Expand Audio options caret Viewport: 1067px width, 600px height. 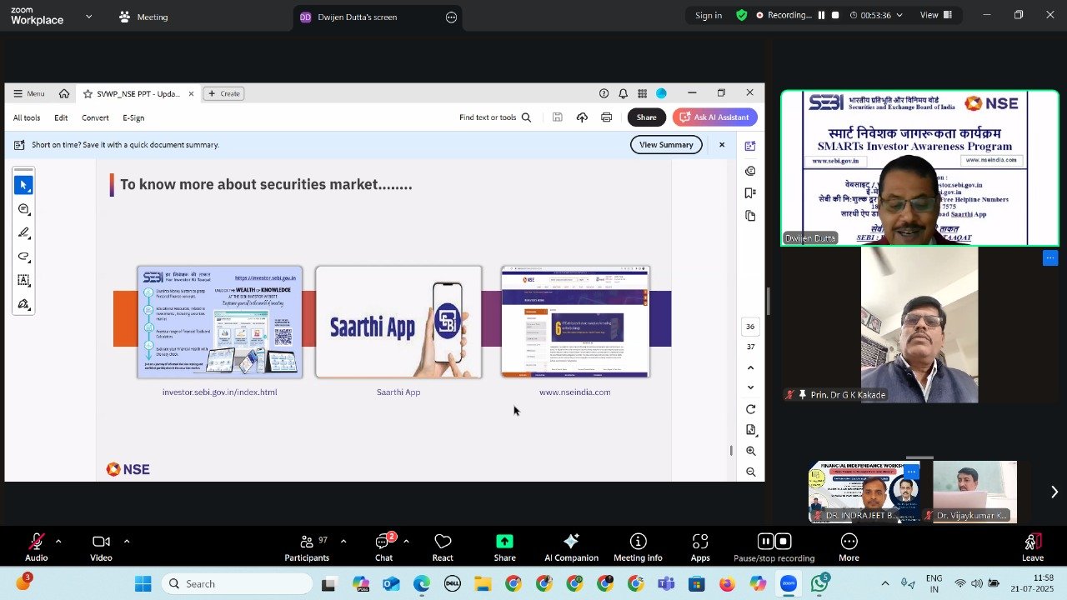pyautogui.click(x=58, y=542)
